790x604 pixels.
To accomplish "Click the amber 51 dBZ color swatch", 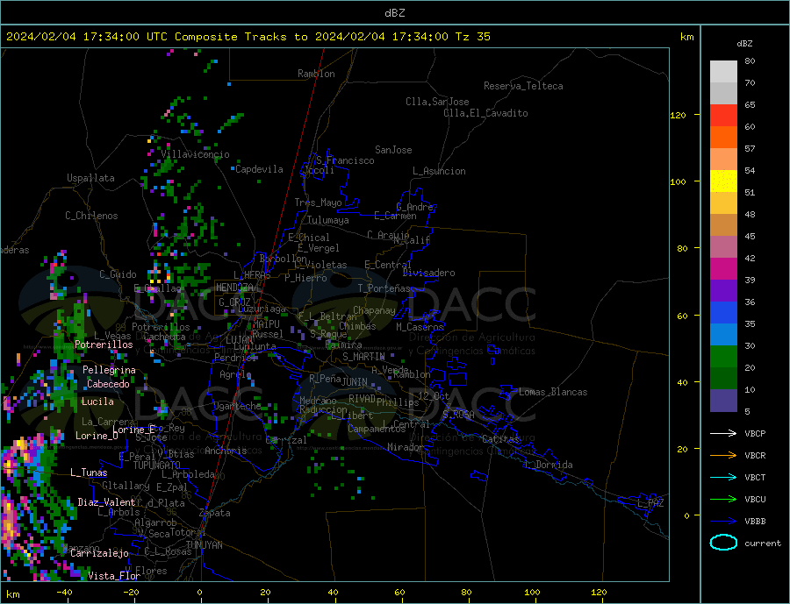I will [723, 203].
